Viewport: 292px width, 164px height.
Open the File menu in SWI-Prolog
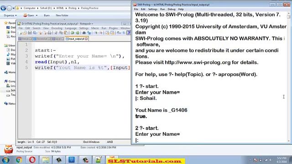(x=136, y=9)
